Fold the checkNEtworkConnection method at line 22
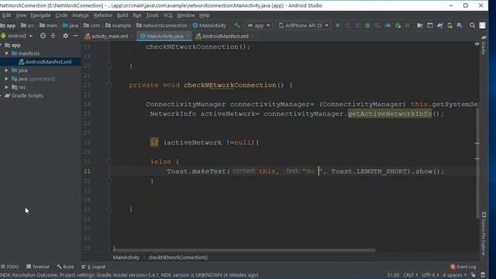 point(109,84)
